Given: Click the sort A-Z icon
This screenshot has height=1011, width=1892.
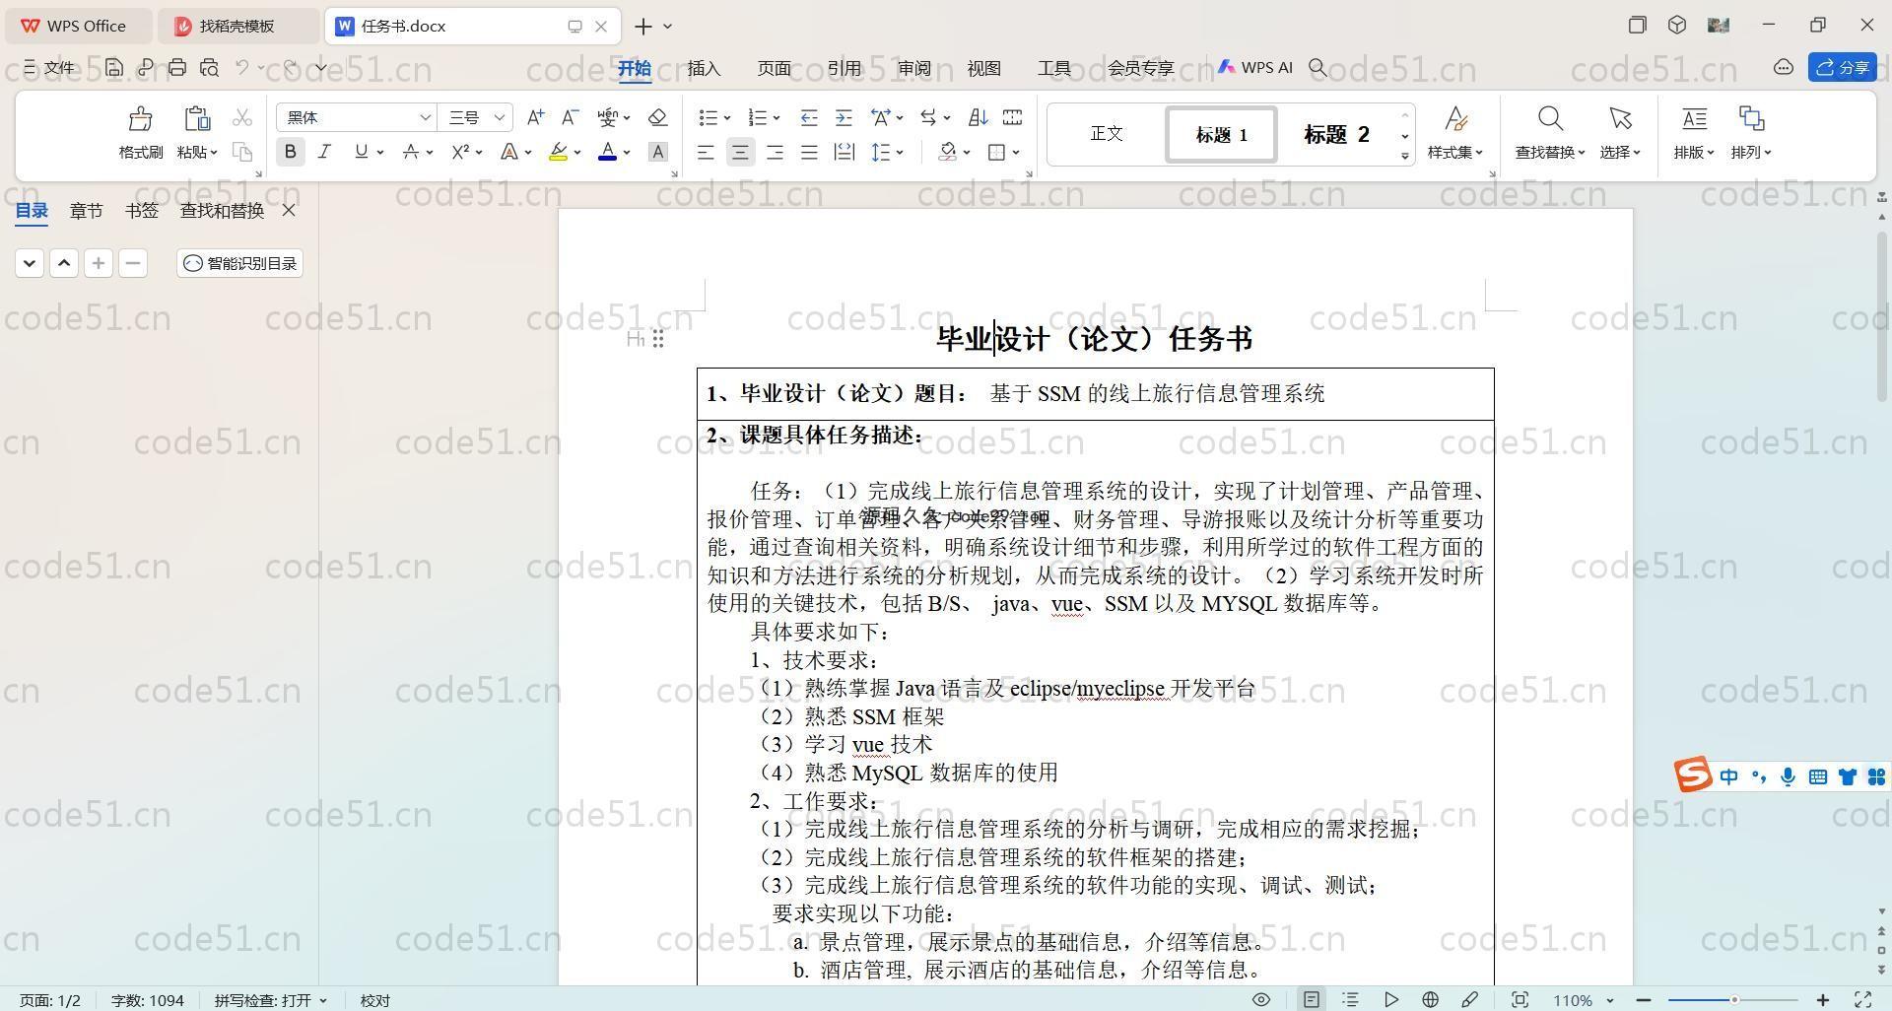Looking at the screenshot, I should click(978, 117).
